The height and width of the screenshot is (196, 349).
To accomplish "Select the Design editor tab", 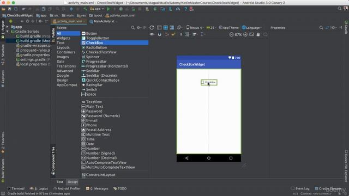I will coord(73,182).
